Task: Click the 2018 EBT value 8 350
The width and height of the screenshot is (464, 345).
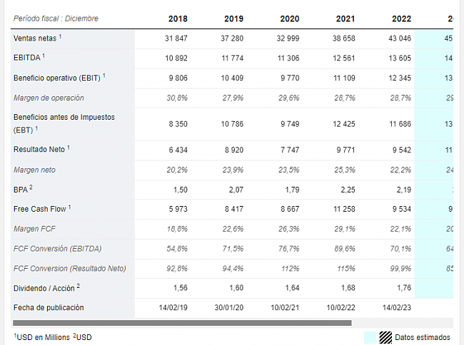Action: (178, 124)
